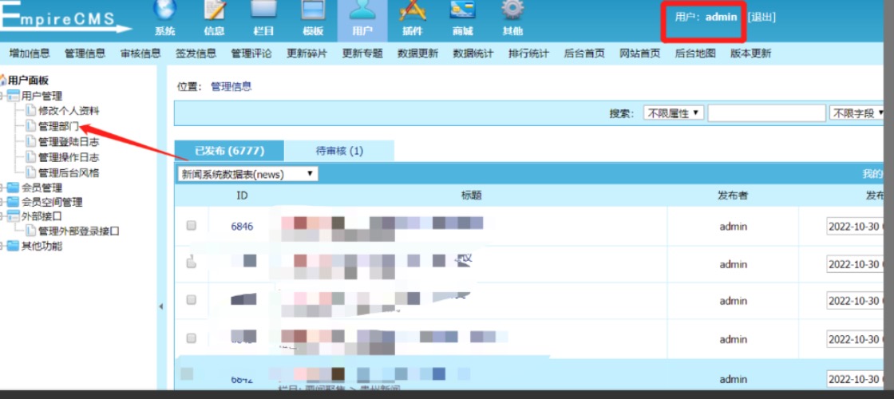Open 签发信息 in the menu bar
The height and width of the screenshot is (399, 894).
coord(196,53)
